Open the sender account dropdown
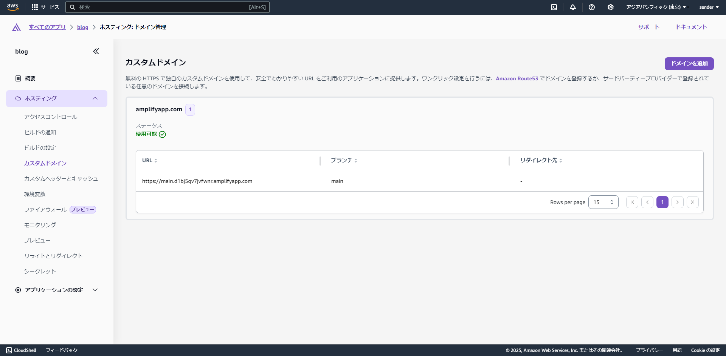 tap(709, 7)
